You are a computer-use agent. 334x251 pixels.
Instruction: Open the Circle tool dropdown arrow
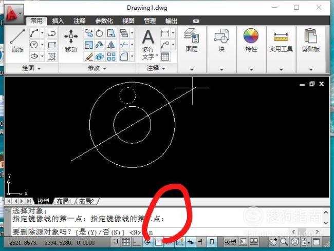click(42, 45)
